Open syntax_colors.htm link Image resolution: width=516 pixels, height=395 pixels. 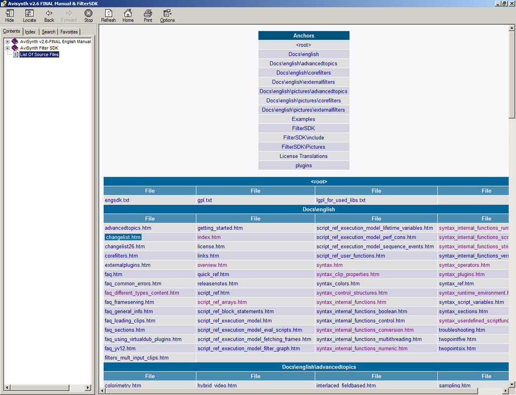tap(338, 283)
